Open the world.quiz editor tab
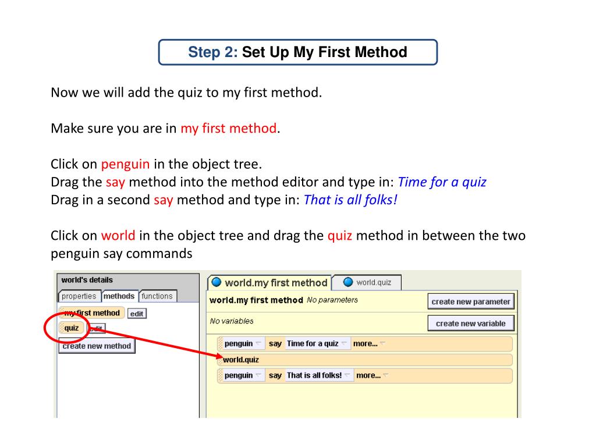The height and width of the screenshot is (447, 596). pyautogui.click(x=367, y=282)
